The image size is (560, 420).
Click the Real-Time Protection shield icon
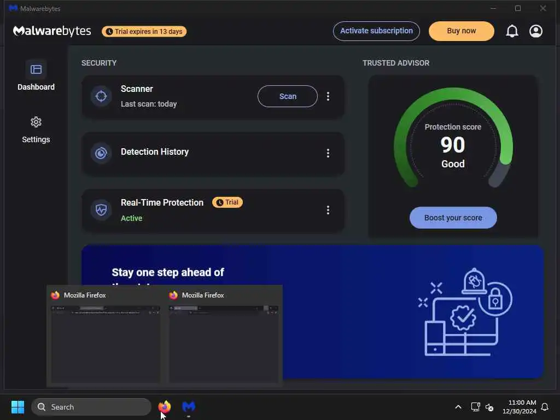(101, 209)
